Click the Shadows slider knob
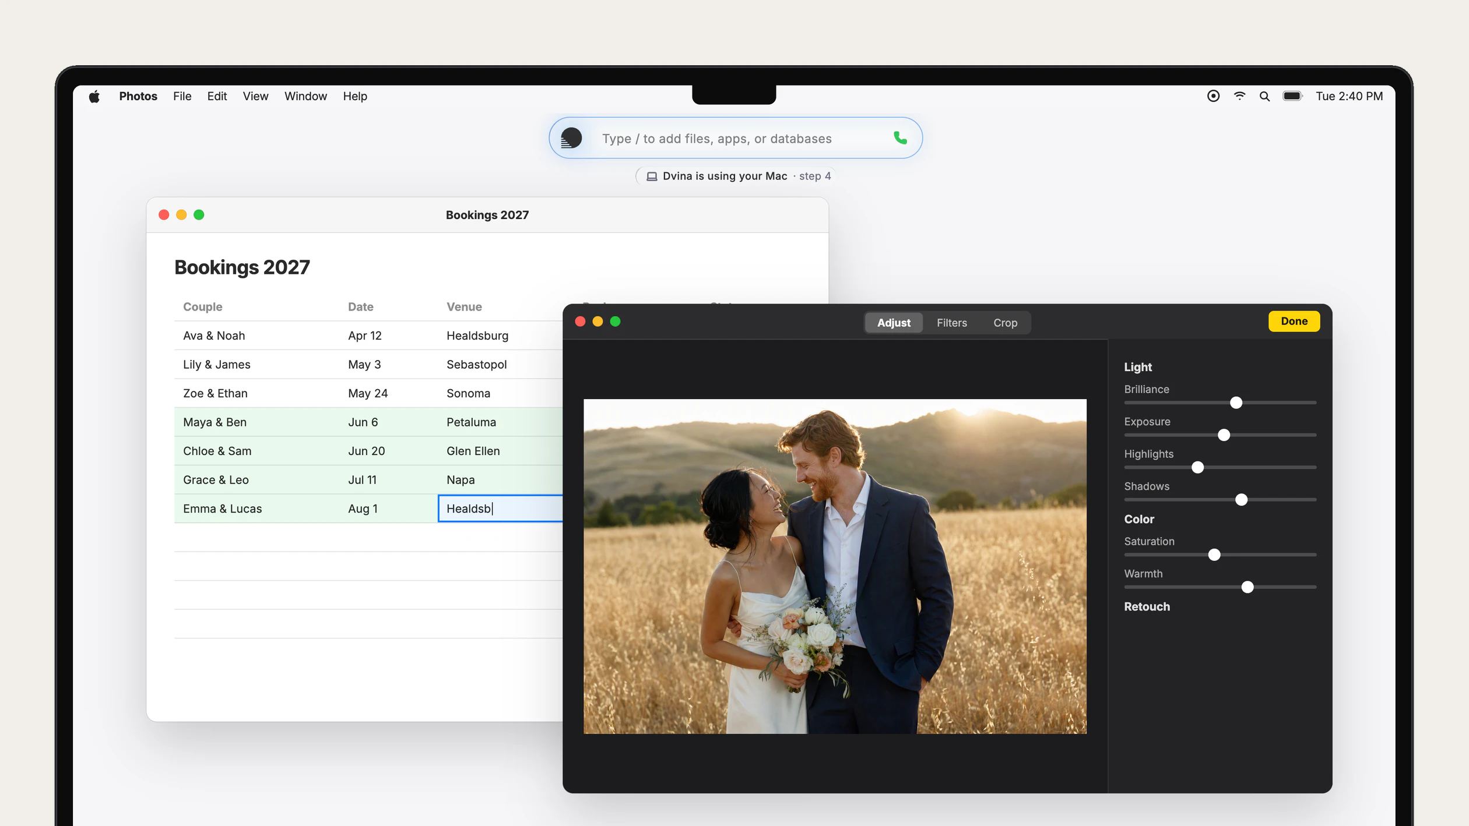 1241,500
